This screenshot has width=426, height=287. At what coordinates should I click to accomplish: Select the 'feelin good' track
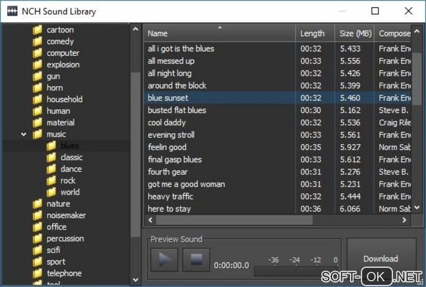click(x=277, y=147)
